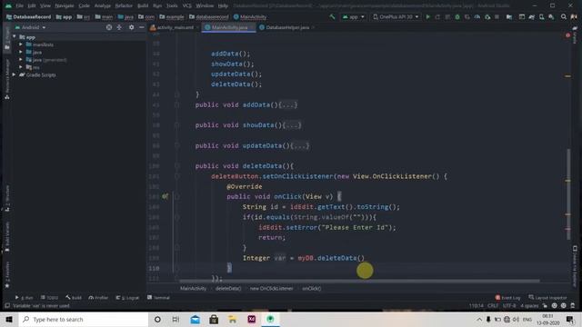582x327 pixels.
Task: Open the Android project view dropdown
Action: tap(30, 27)
